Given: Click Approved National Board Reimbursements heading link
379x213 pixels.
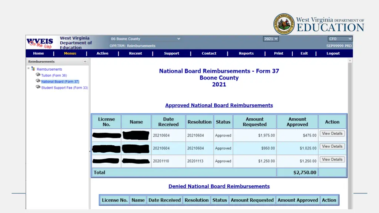Looking at the screenshot, I should pyautogui.click(x=219, y=105).
